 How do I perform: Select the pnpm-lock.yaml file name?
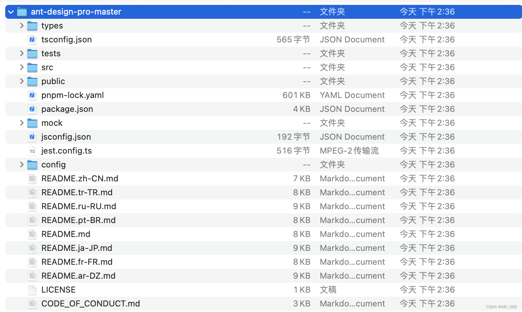pos(73,95)
